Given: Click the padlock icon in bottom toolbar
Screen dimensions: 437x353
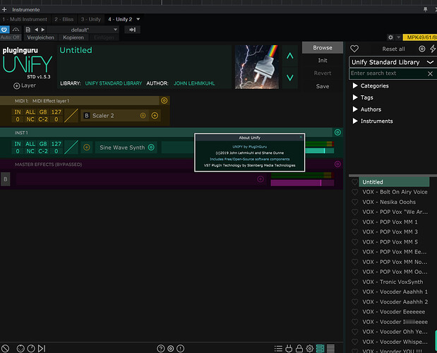Looking at the screenshot, I should click(299, 348).
